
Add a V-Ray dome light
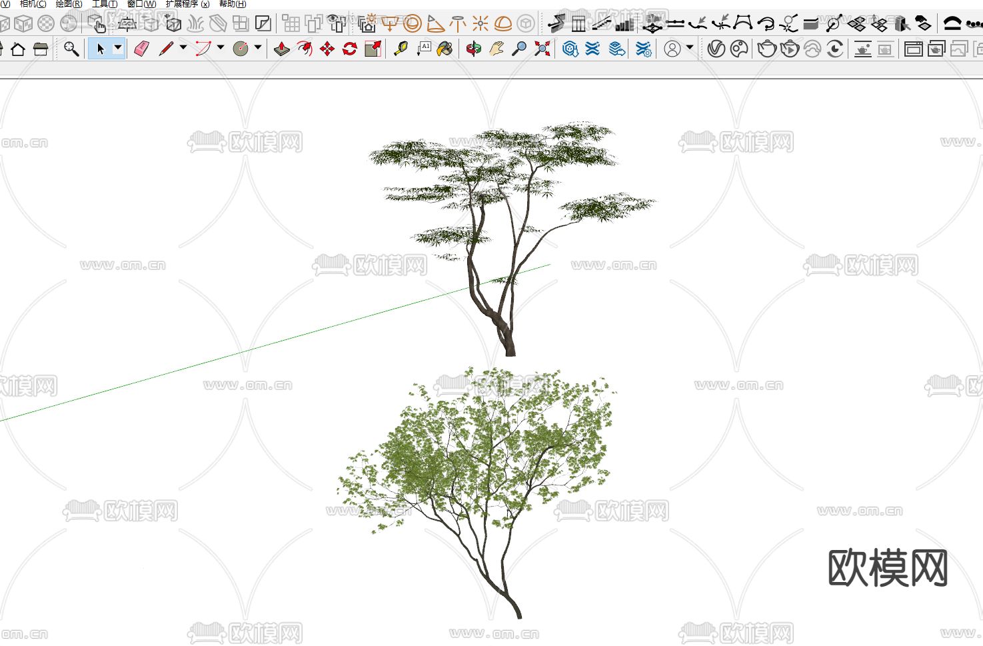[503, 24]
